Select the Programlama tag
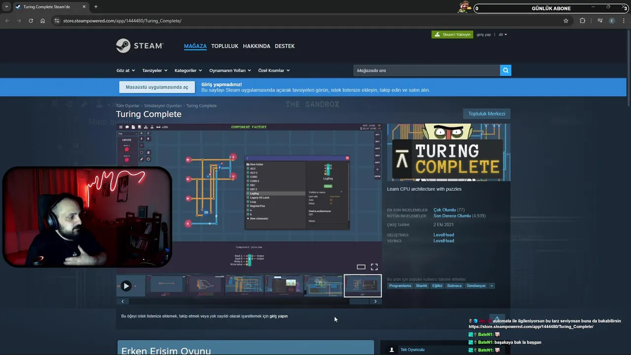The width and height of the screenshot is (631, 355). (400, 286)
